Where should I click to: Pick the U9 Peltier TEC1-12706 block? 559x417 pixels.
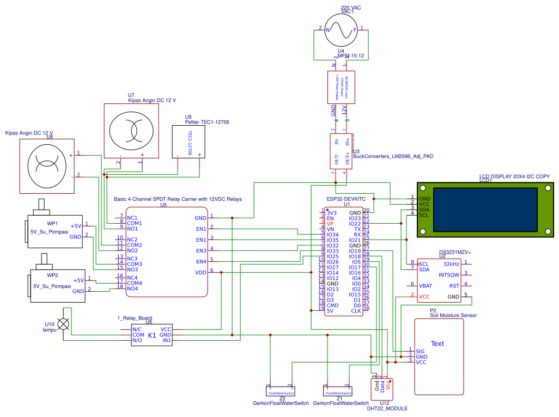tap(189, 142)
